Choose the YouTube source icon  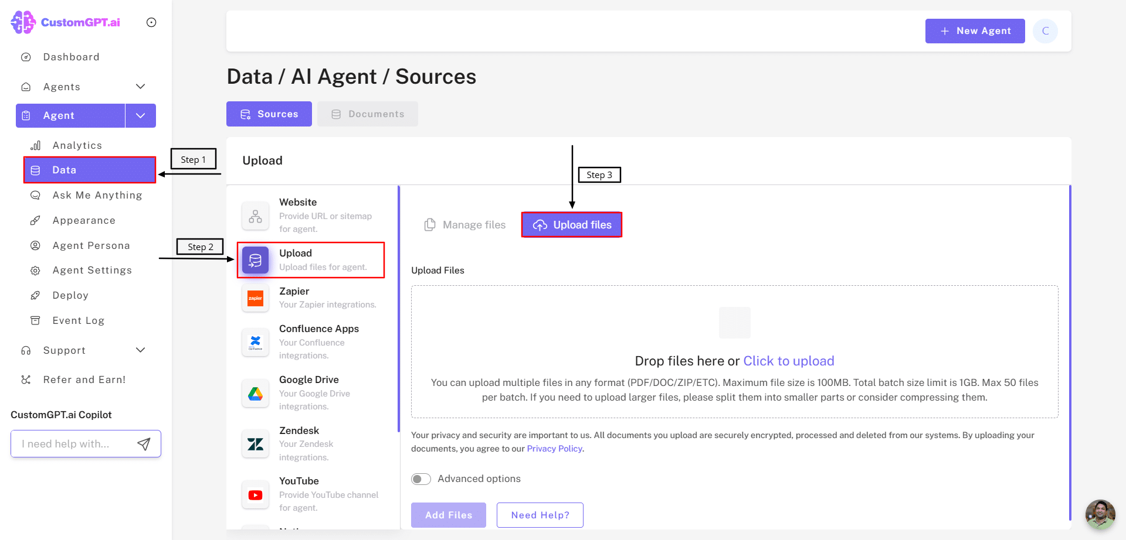click(255, 495)
